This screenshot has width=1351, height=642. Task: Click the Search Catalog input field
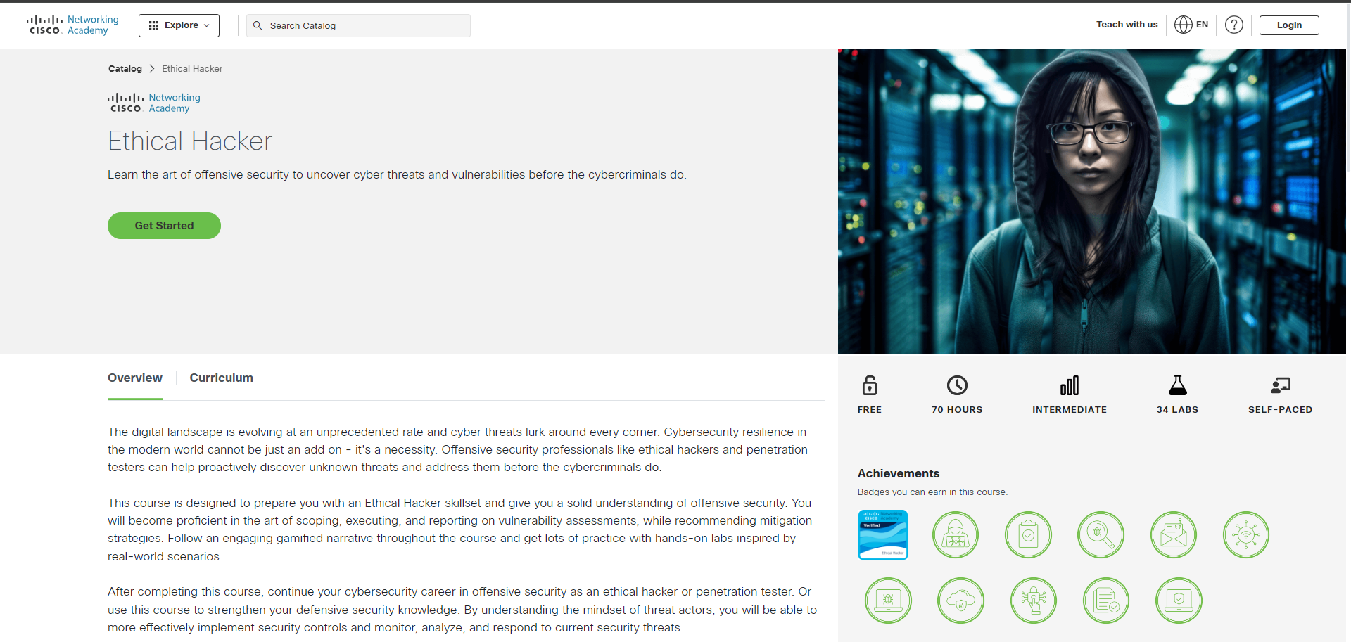pos(359,25)
